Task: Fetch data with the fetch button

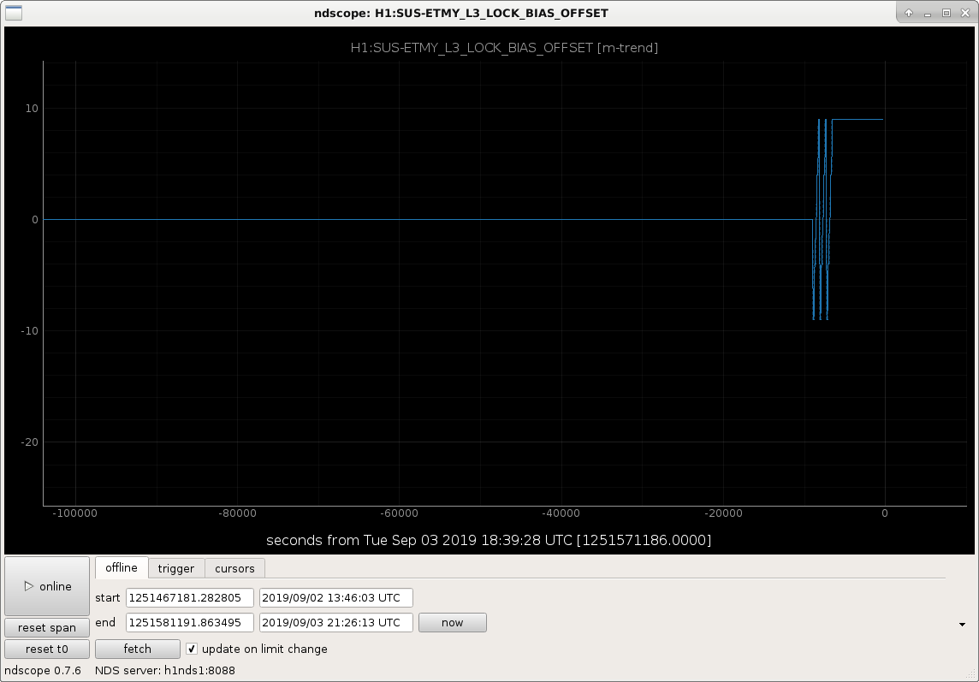Action: point(138,649)
